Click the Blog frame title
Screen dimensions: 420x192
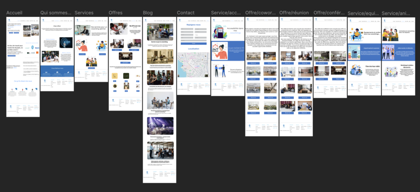pyautogui.click(x=148, y=13)
